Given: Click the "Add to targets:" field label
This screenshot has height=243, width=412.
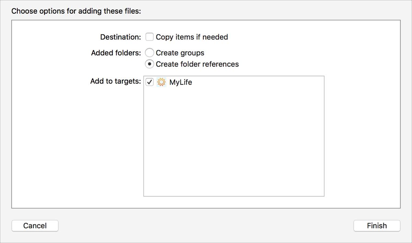Looking at the screenshot, I should click(x=116, y=81).
